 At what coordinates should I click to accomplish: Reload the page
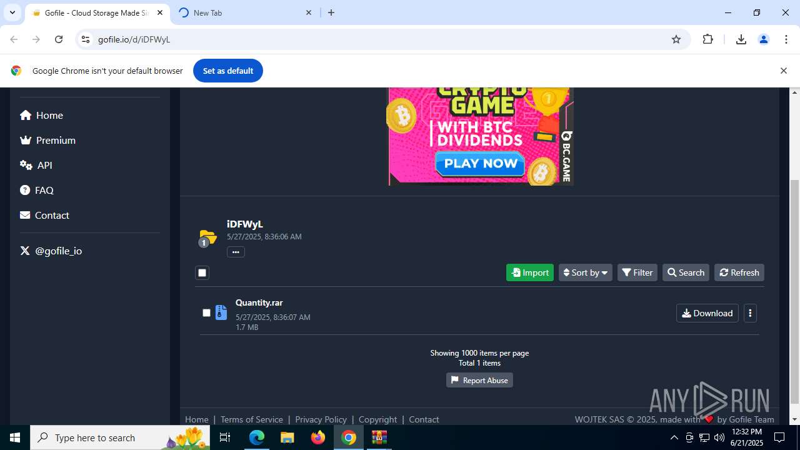(59, 39)
